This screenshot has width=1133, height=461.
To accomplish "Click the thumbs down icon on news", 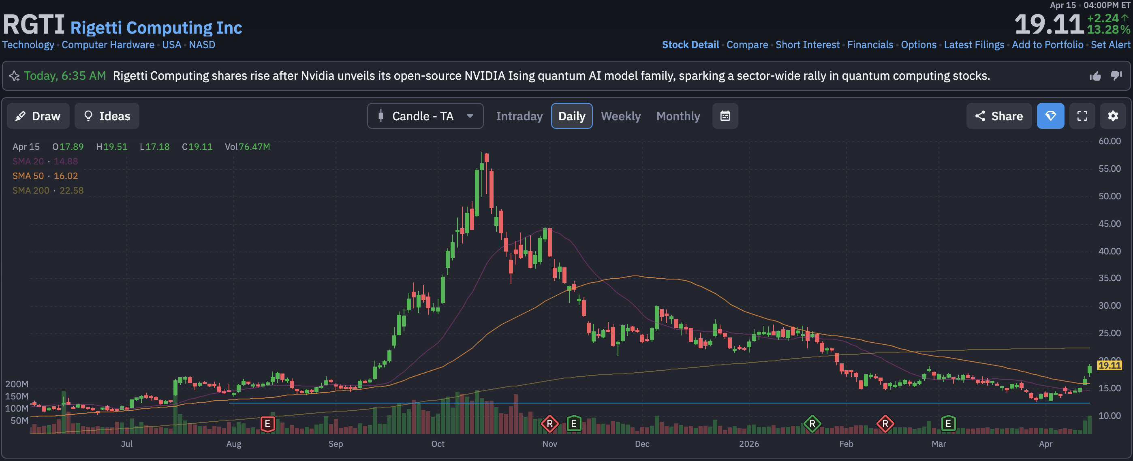I will point(1116,76).
